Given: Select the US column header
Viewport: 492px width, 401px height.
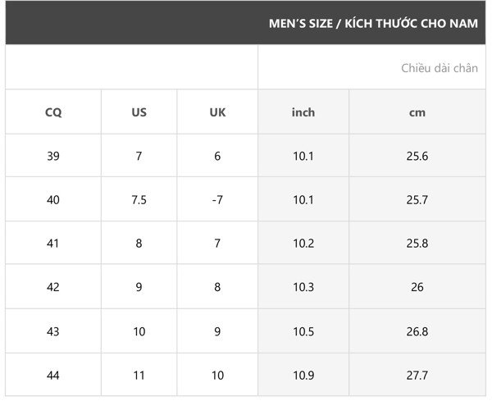Looking at the screenshot, I should coord(139,112).
